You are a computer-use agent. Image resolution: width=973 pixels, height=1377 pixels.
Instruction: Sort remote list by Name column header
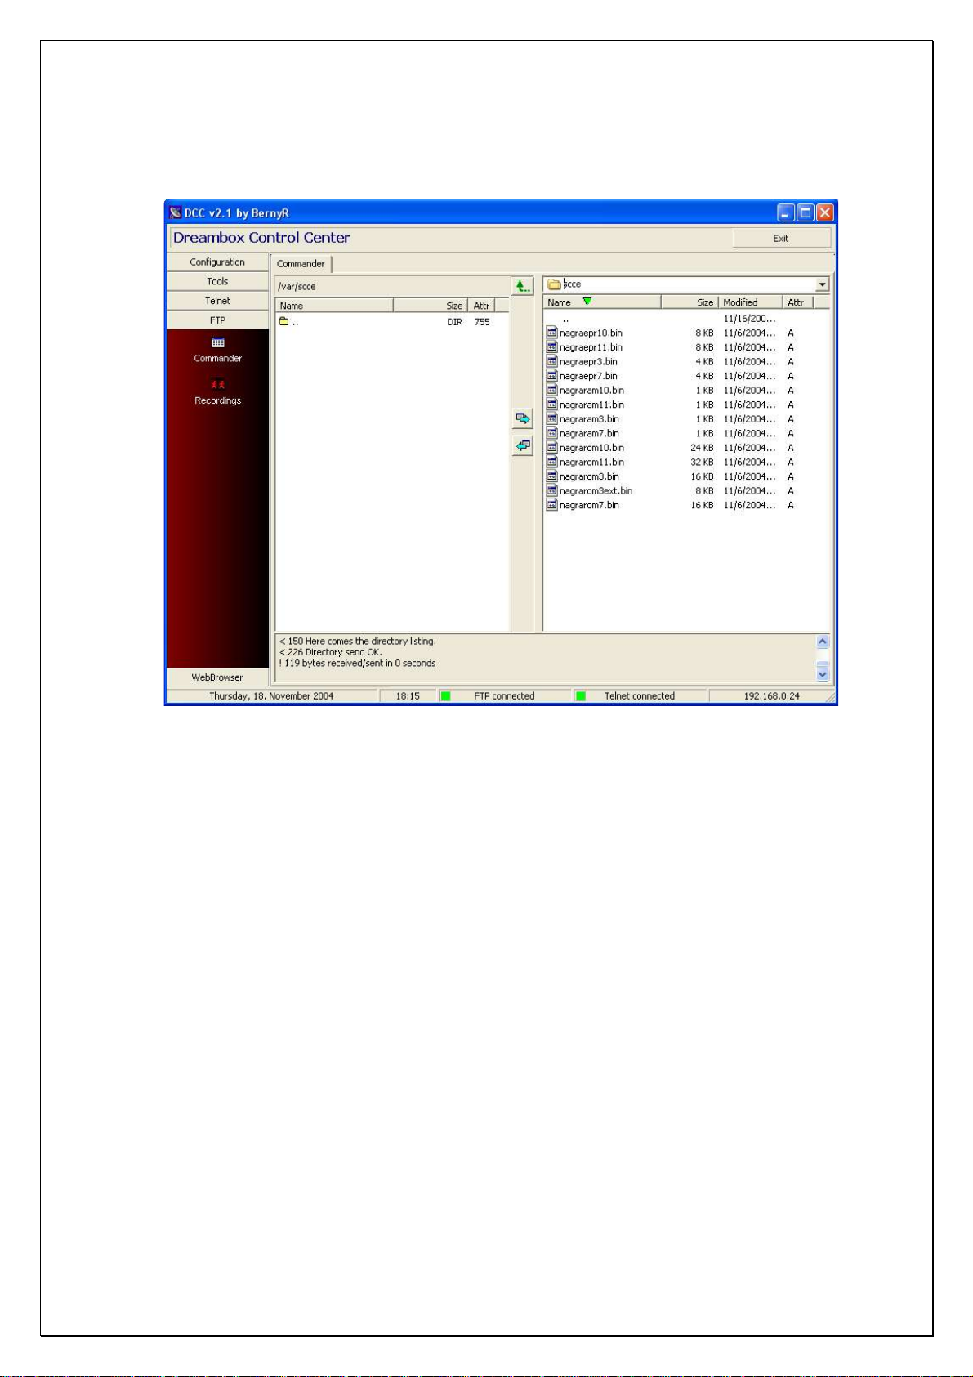point(334,306)
